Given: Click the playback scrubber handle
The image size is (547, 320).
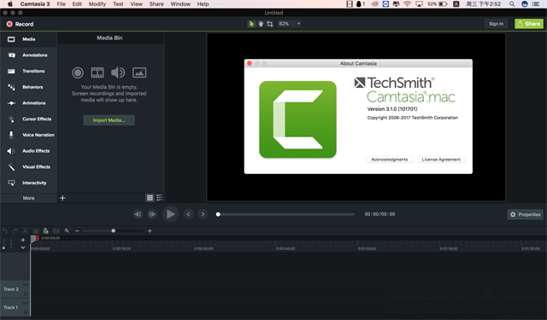Looking at the screenshot, I should [218, 214].
